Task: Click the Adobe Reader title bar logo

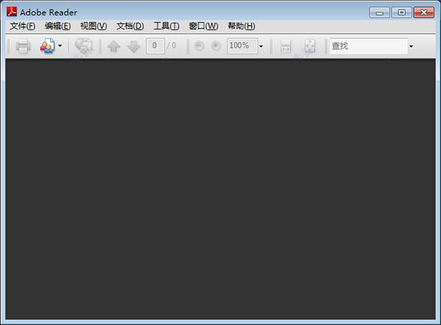Action: pos(12,12)
